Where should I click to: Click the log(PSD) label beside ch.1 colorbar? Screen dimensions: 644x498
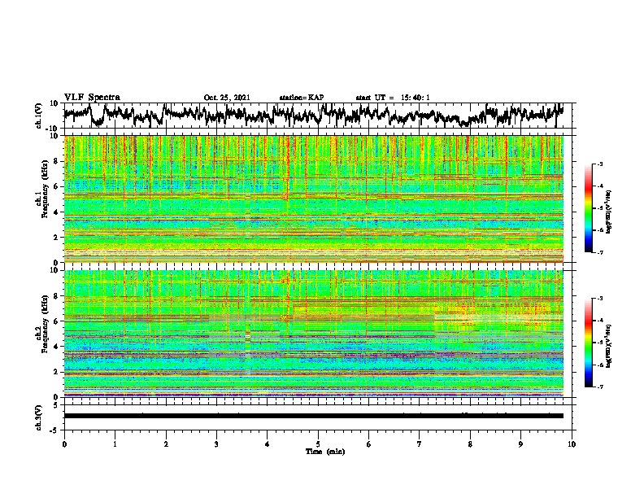(609, 212)
